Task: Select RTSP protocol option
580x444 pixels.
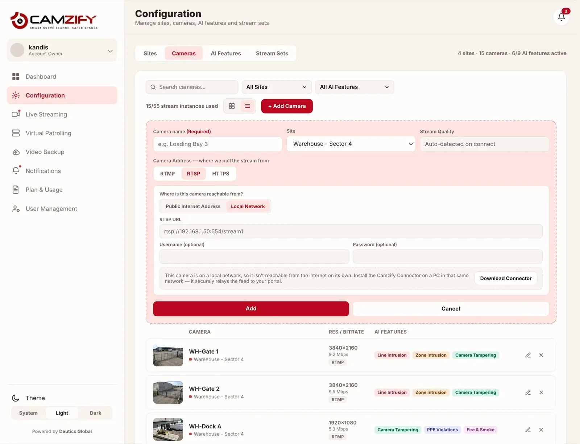Action: pos(194,174)
